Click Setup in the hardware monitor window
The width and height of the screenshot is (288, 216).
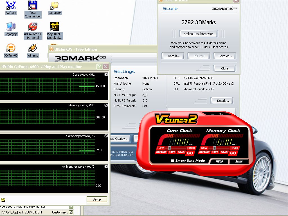tap(97, 199)
